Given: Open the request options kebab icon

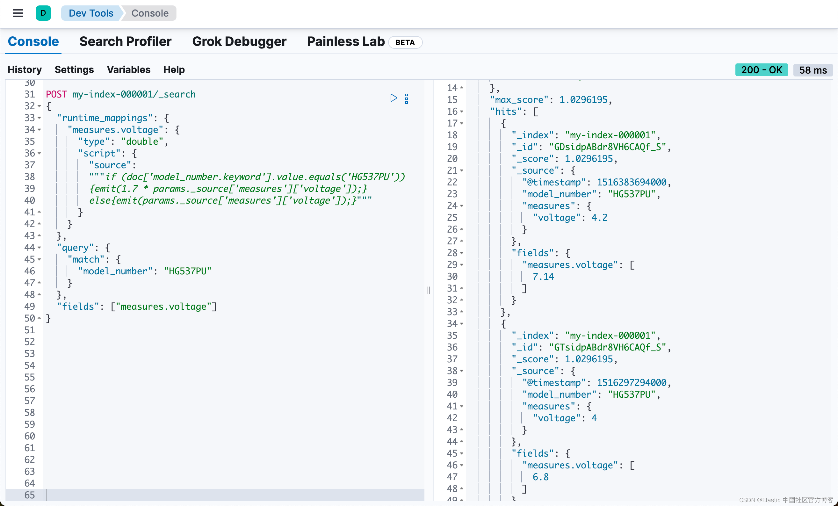Looking at the screenshot, I should 407,98.
